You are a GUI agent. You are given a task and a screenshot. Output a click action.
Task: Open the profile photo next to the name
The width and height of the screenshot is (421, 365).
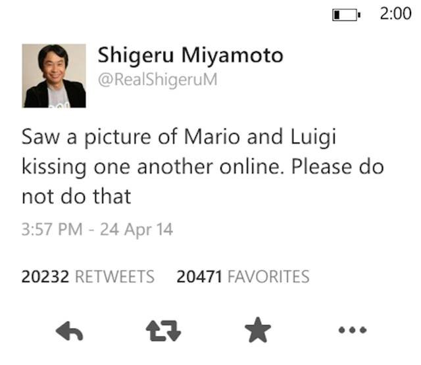click(x=54, y=75)
